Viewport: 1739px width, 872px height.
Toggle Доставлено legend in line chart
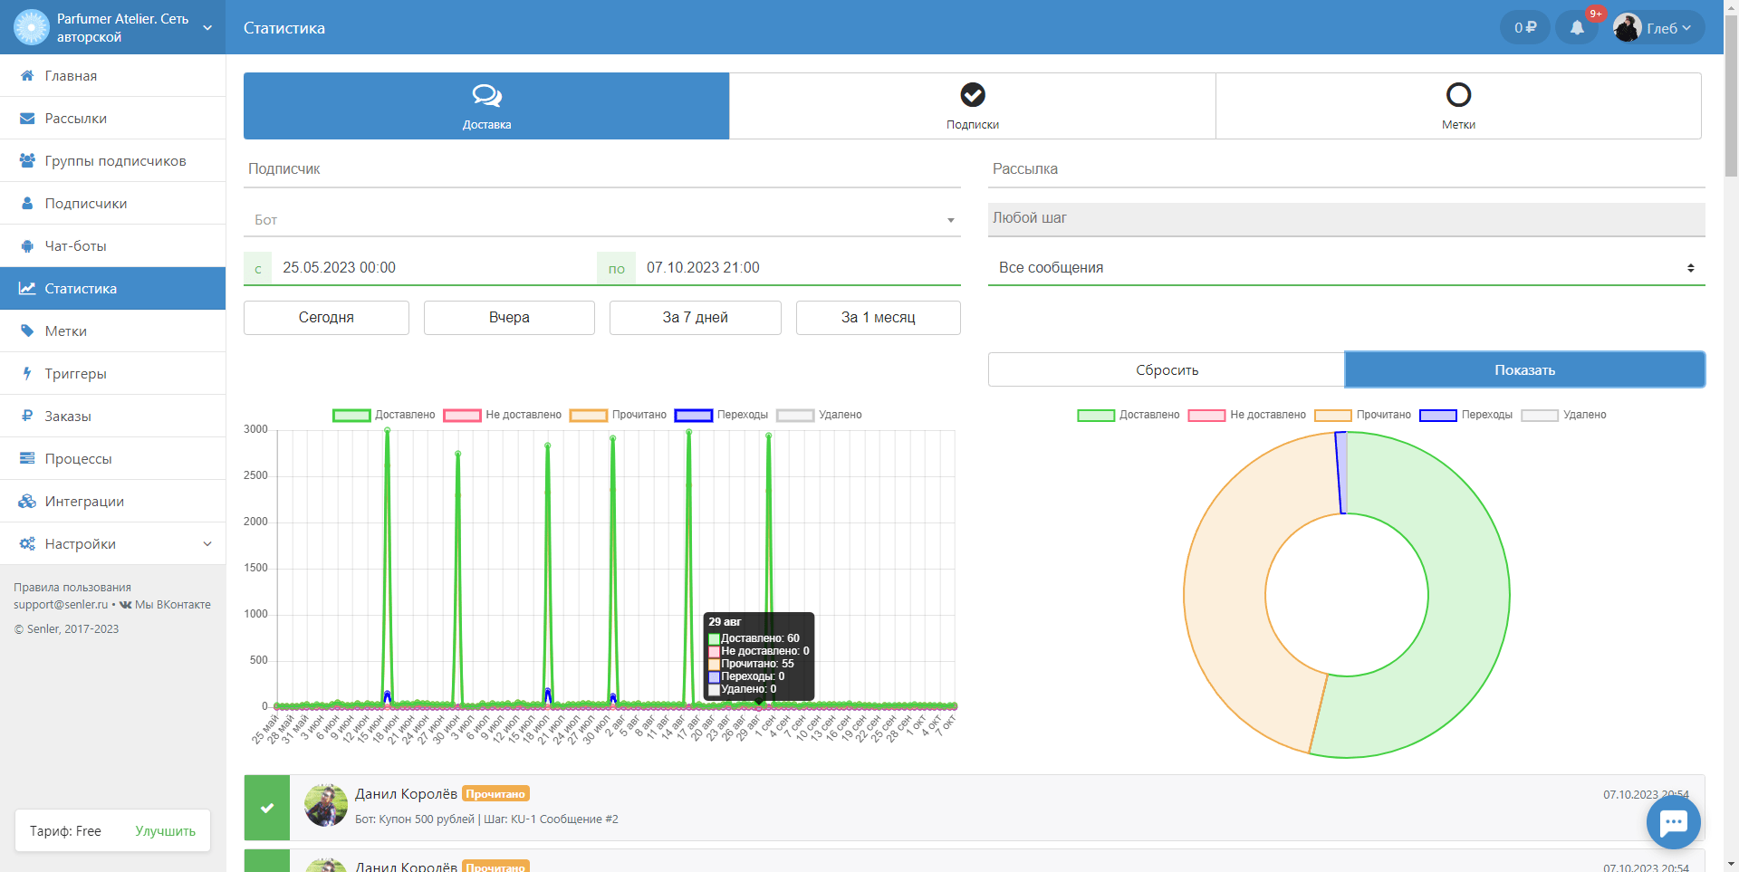tap(384, 415)
